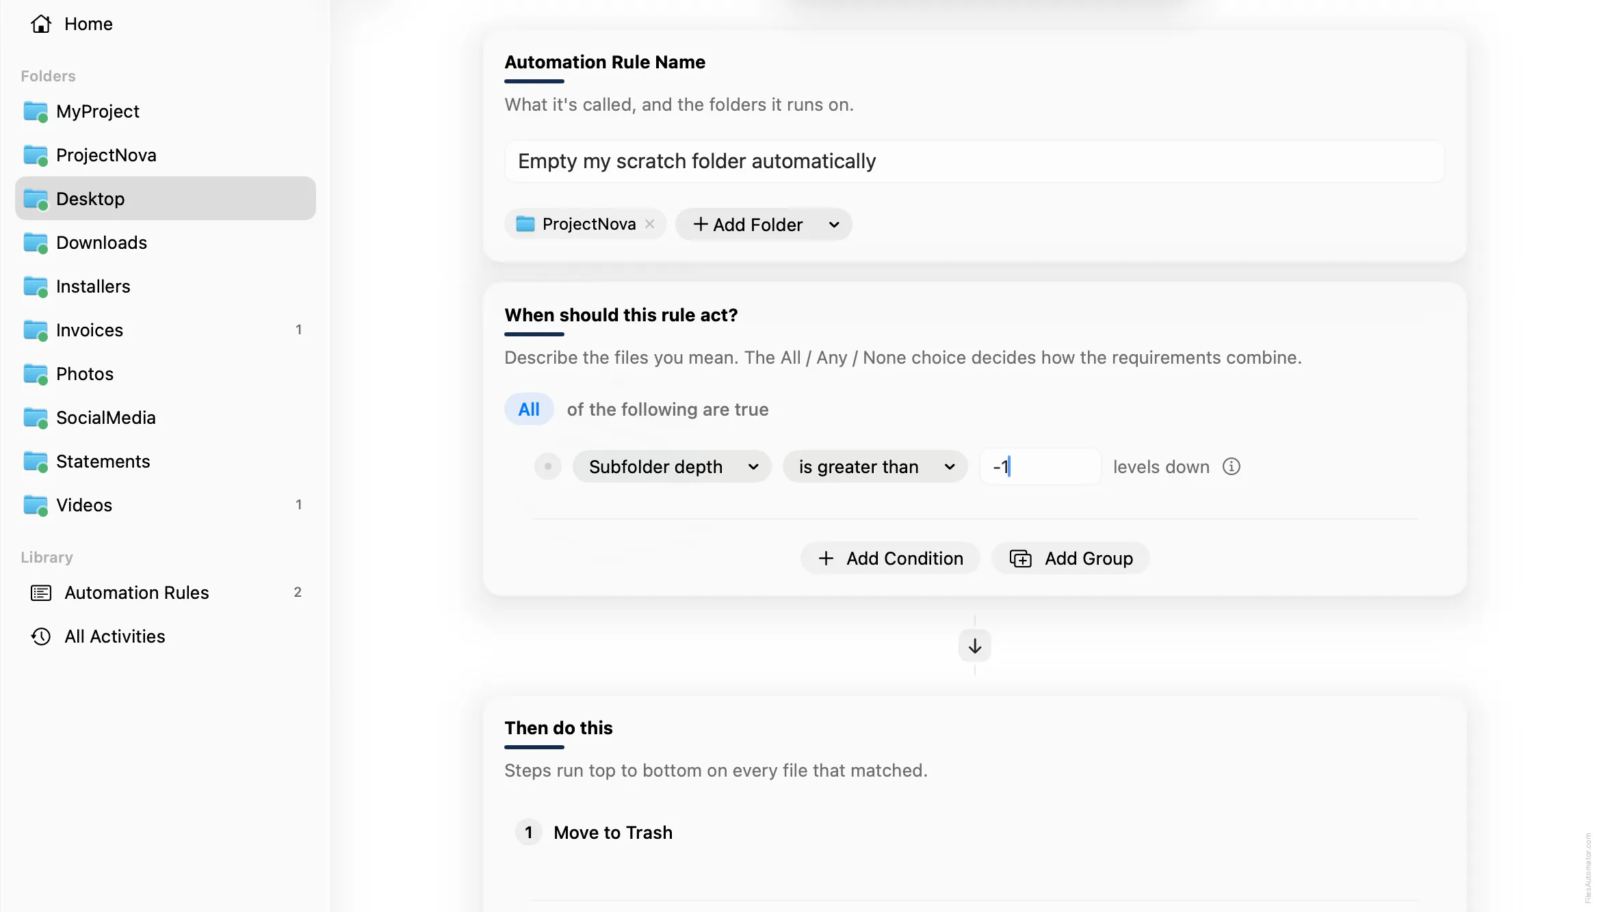Toggle the All match mode selector

point(529,409)
